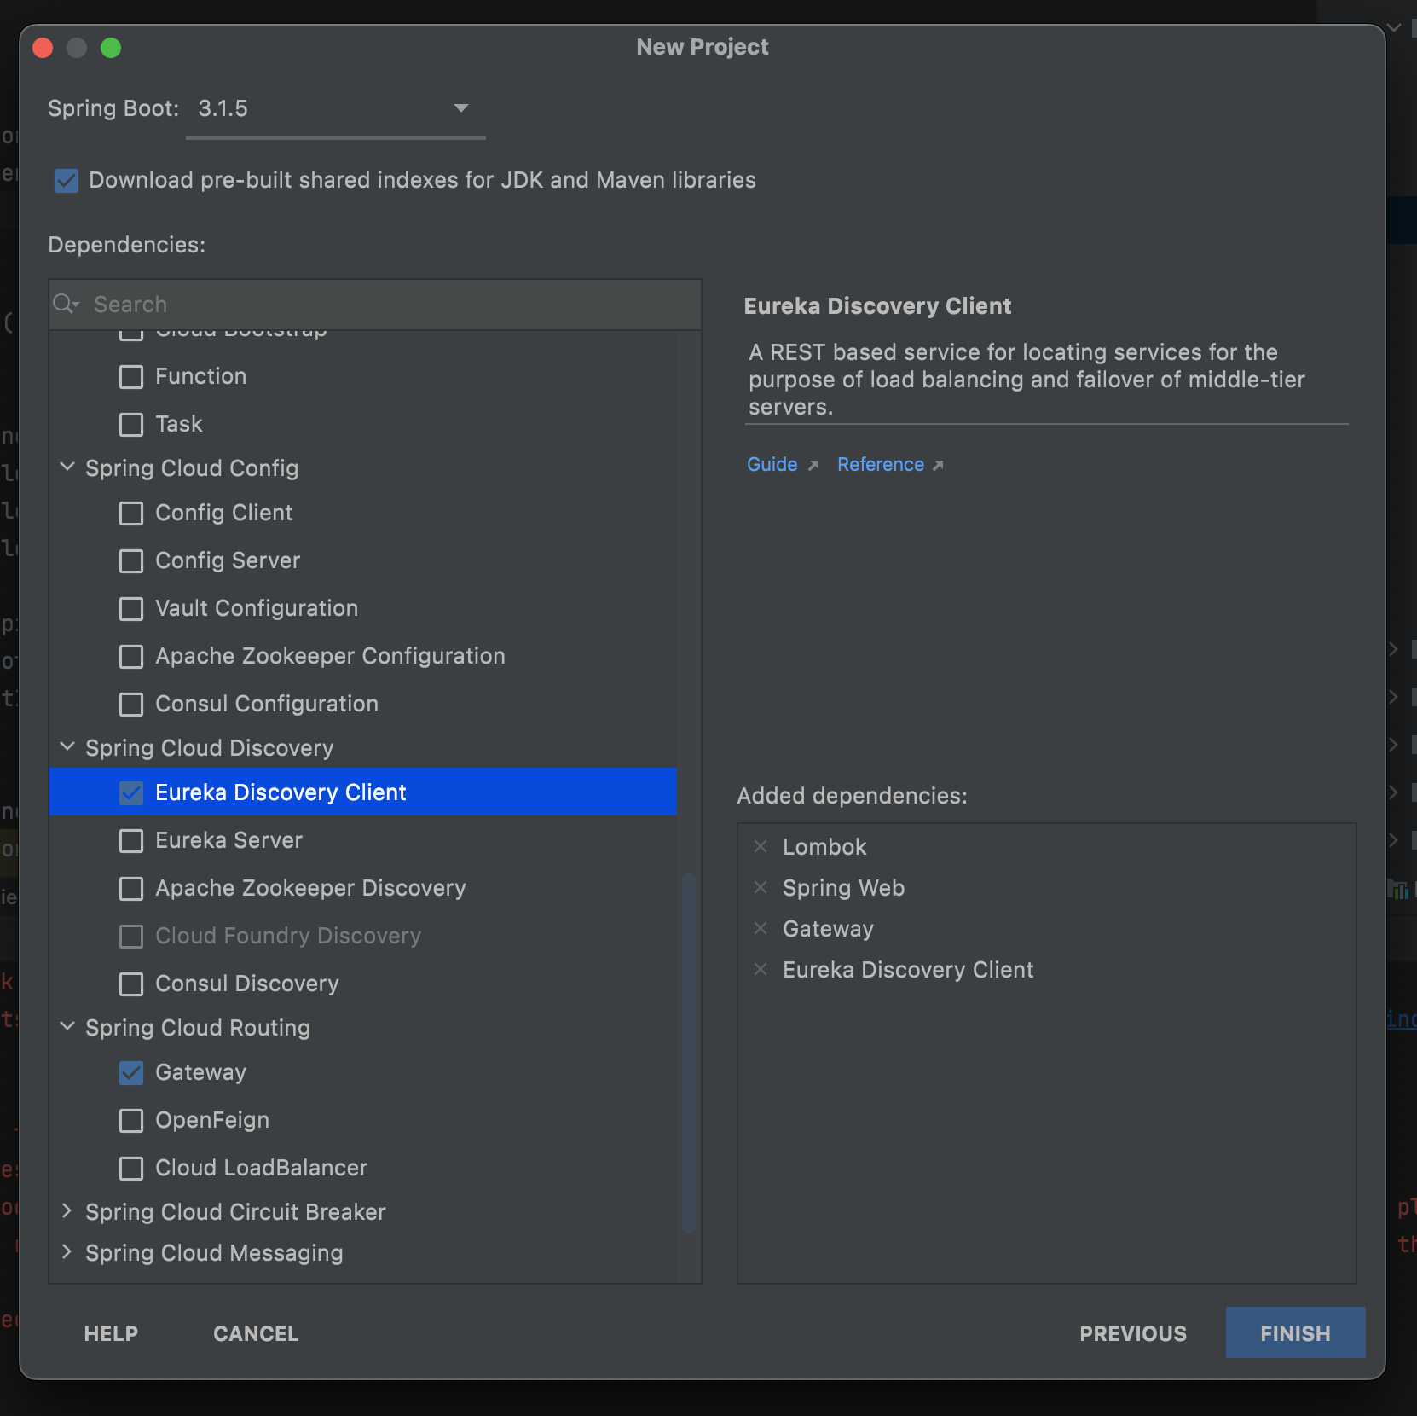Expand the Spring Cloud Circuit Breaker group

(67, 1211)
